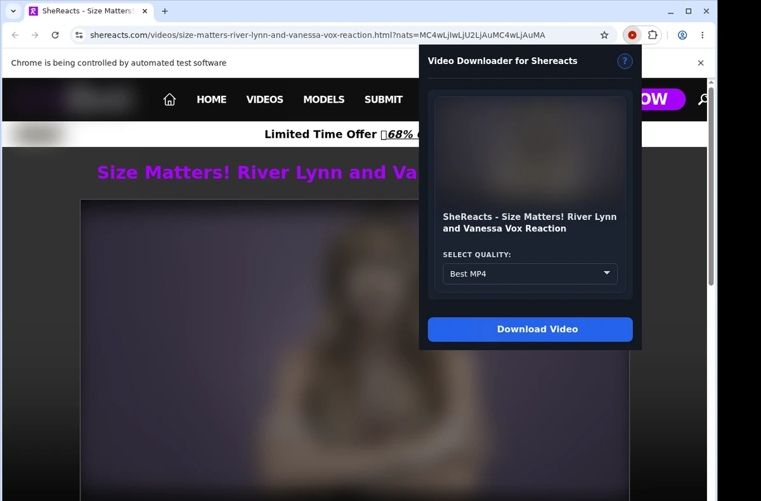Viewport: 761px width, 501px height.
Task: Open the MODELS nav menu item
Action: 323,100
